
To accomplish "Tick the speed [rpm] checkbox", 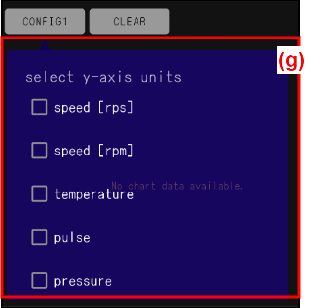I will pyautogui.click(x=40, y=150).
